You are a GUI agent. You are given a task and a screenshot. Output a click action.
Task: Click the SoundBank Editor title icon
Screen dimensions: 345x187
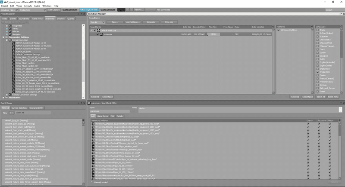tap(89, 103)
